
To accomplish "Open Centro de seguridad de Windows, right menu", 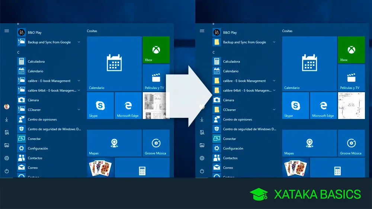I will pos(244,129).
